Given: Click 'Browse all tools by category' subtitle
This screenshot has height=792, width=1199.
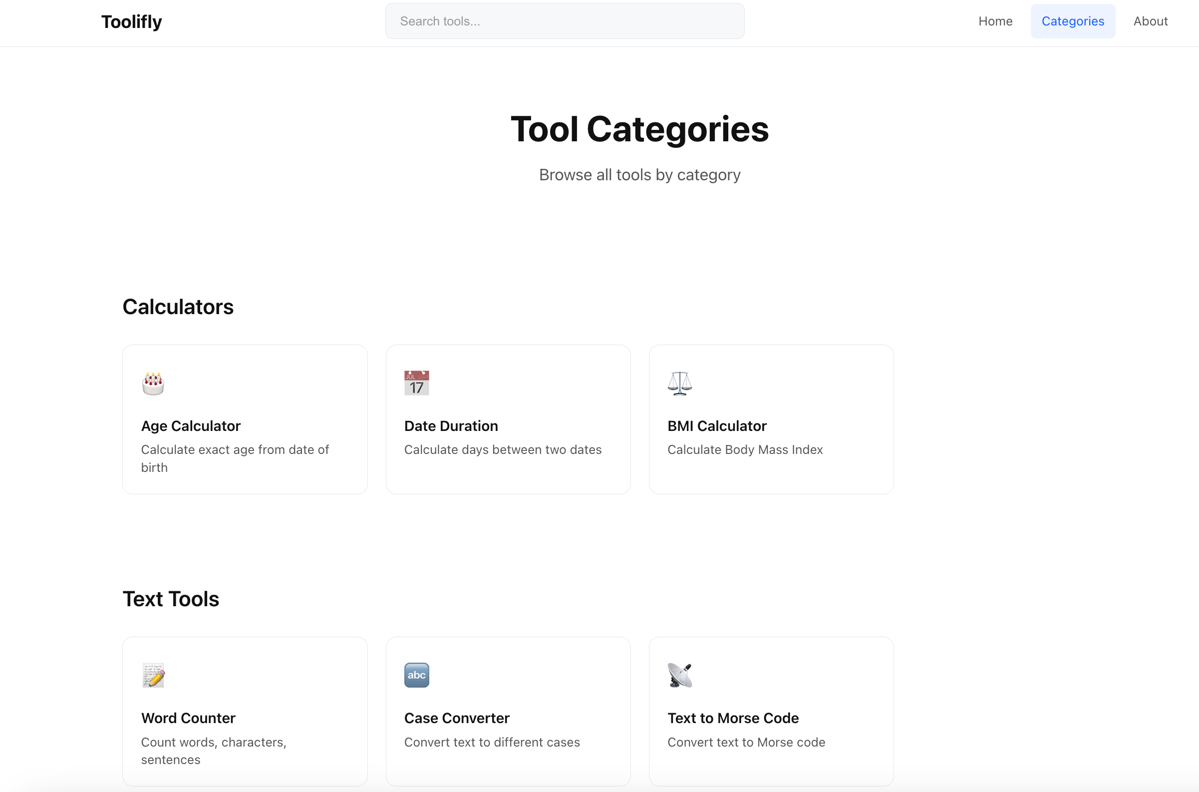Looking at the screenshot, I should (639, 175).
